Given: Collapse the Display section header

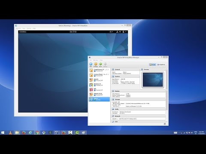Looking at the screenshot, I should (138, 91).
